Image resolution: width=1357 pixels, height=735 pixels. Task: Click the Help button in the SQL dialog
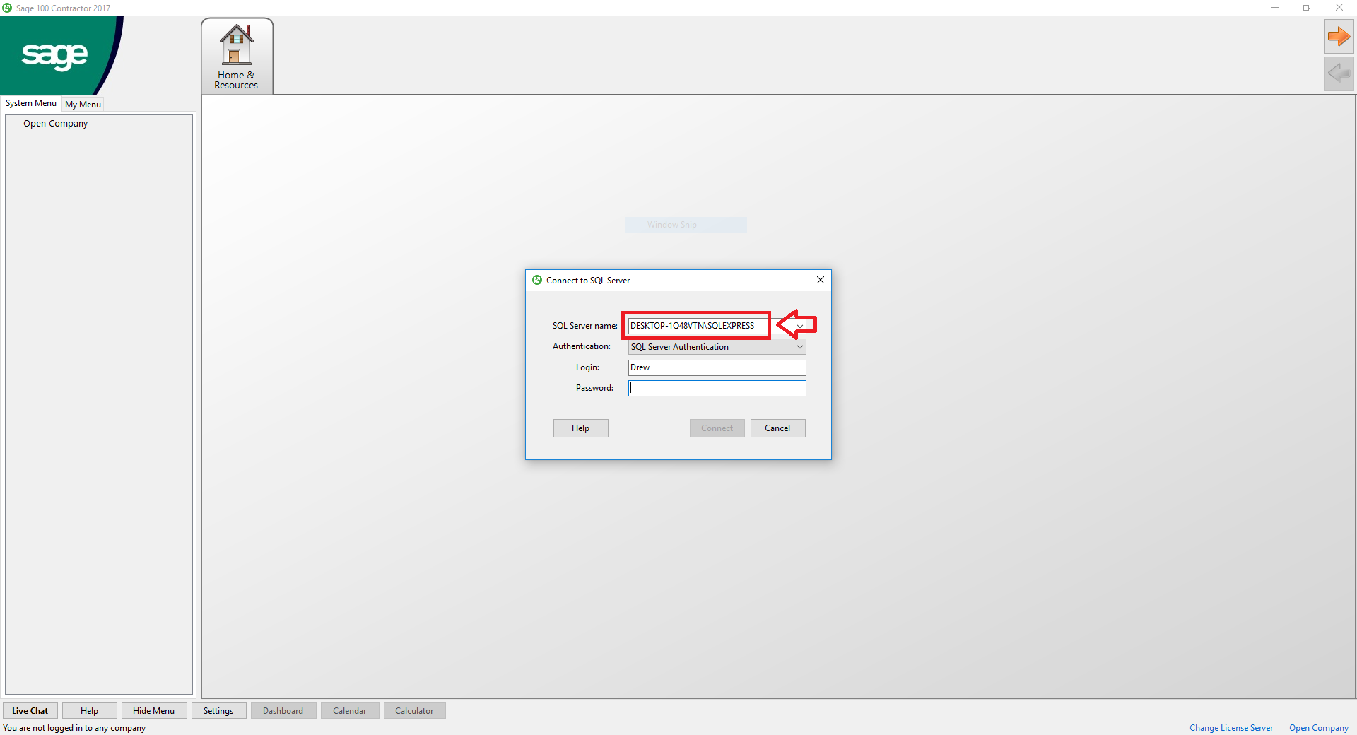(580, 428)
